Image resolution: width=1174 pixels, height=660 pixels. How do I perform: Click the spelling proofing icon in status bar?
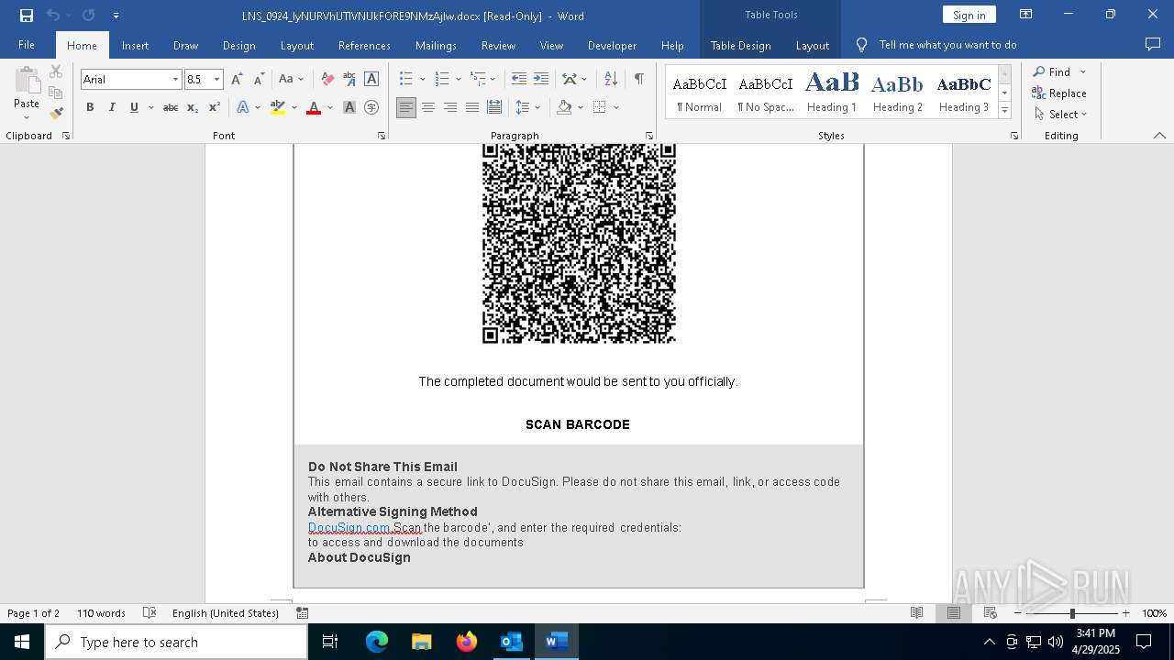pyautogui.click(x=150, y=613)
